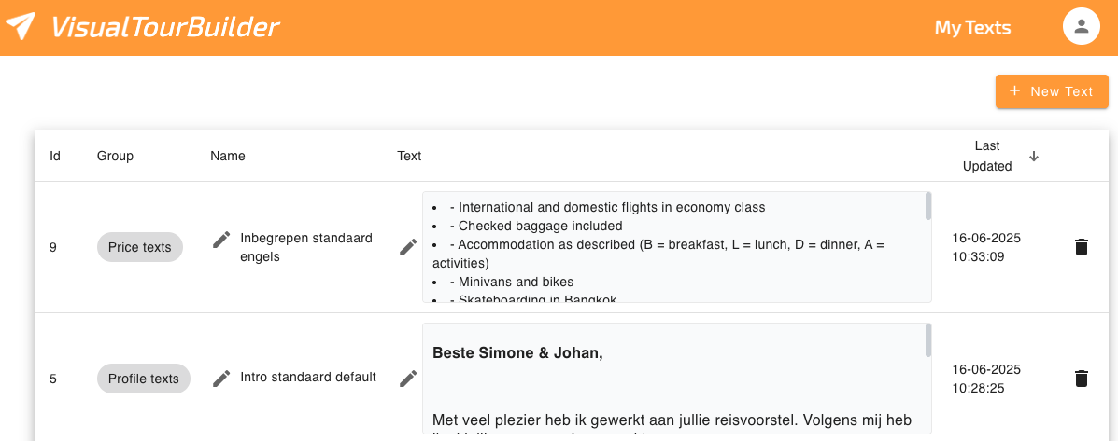Viewport: 1118px width, 441px height.
Task: Click the VisualTourBuilder paper plane logo
Action: [x=21, y=27]
